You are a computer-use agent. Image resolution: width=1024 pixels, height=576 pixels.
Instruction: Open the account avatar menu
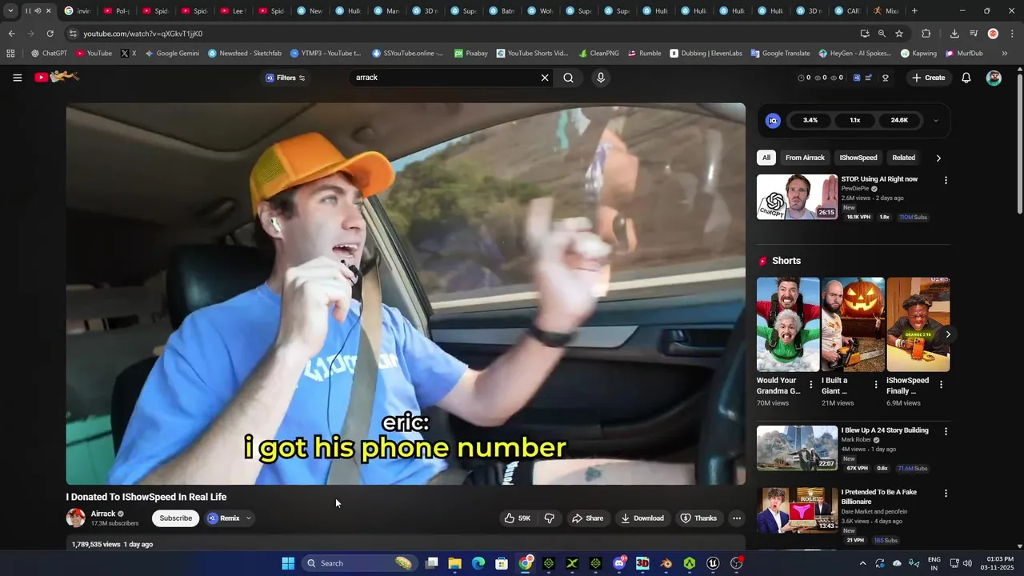point(994,78)
